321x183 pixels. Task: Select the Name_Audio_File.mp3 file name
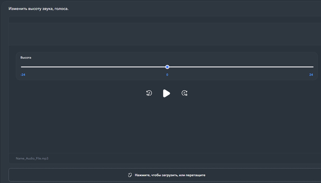[32, 158]
